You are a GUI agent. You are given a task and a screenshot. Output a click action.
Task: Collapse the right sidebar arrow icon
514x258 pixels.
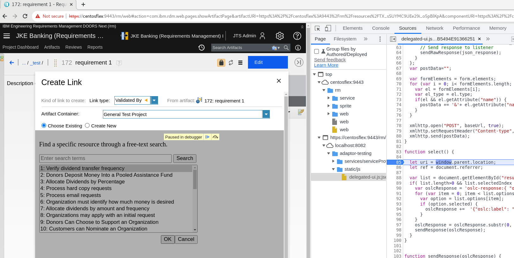[299, 62]
